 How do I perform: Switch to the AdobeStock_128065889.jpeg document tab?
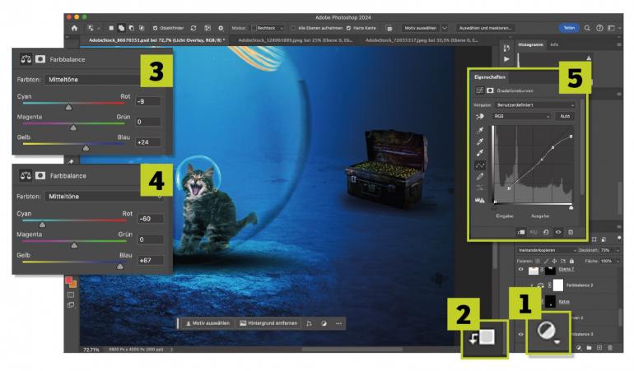click(296, 40)
